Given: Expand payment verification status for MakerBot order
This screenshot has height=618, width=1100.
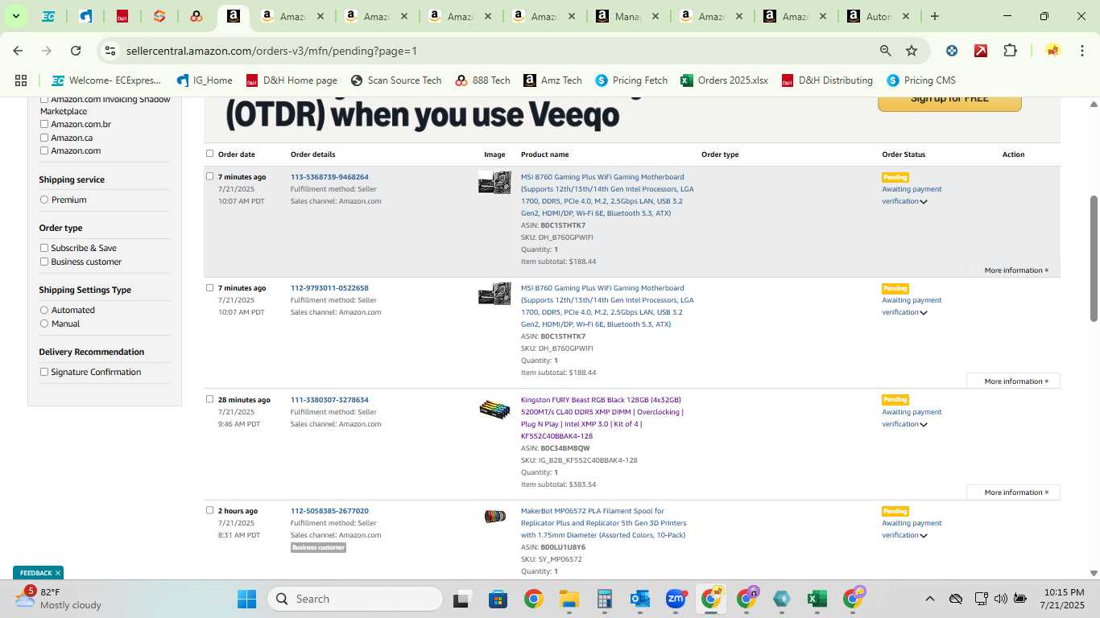Looking at the screenshot, I should point(924,536).
